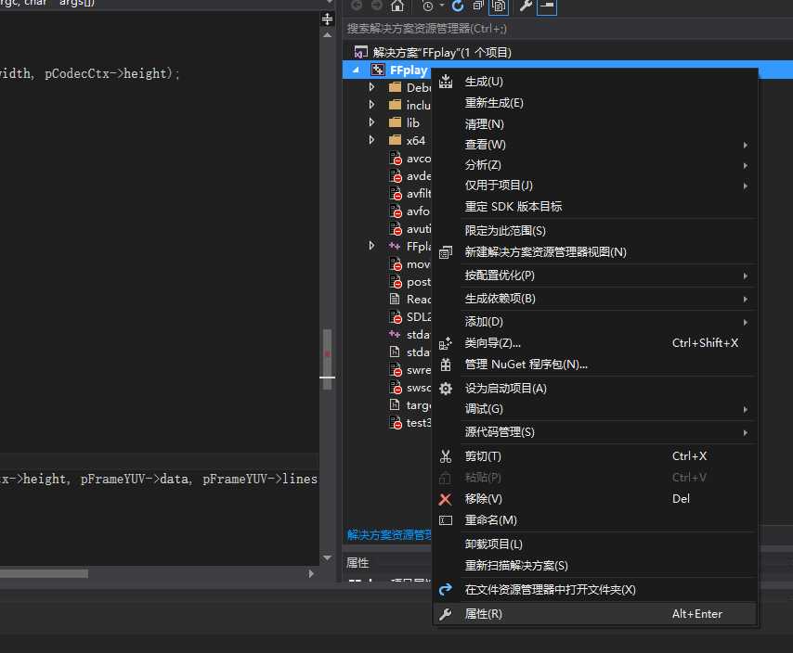Viewport: 793px width, 653px height.
Task: Choose 卸载项目(L) from the context menu
Action: [x=594, y=544]
